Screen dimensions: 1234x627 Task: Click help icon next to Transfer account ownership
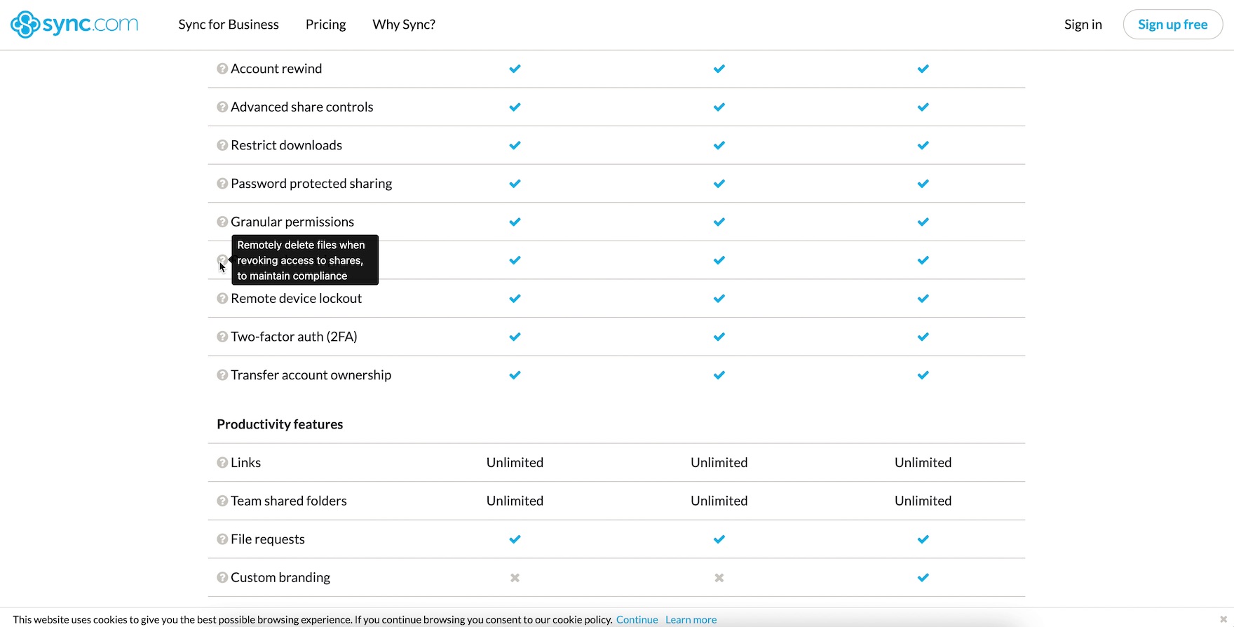pos(222,375)
